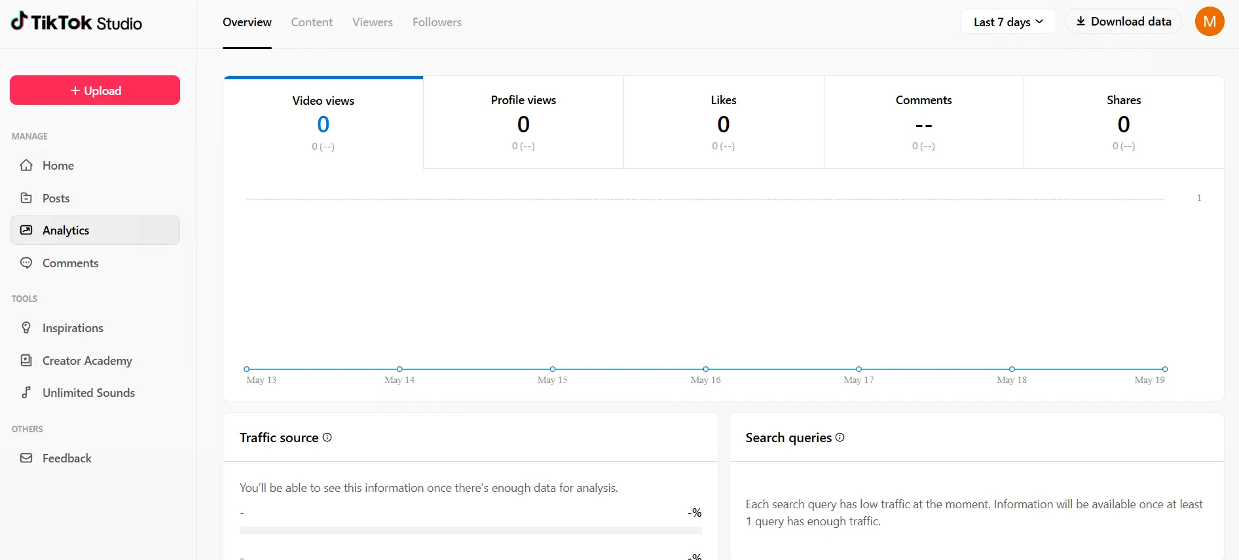Click the red Upload button
The height and width of the screenshot is (560, 1239).
pos(95,90)
